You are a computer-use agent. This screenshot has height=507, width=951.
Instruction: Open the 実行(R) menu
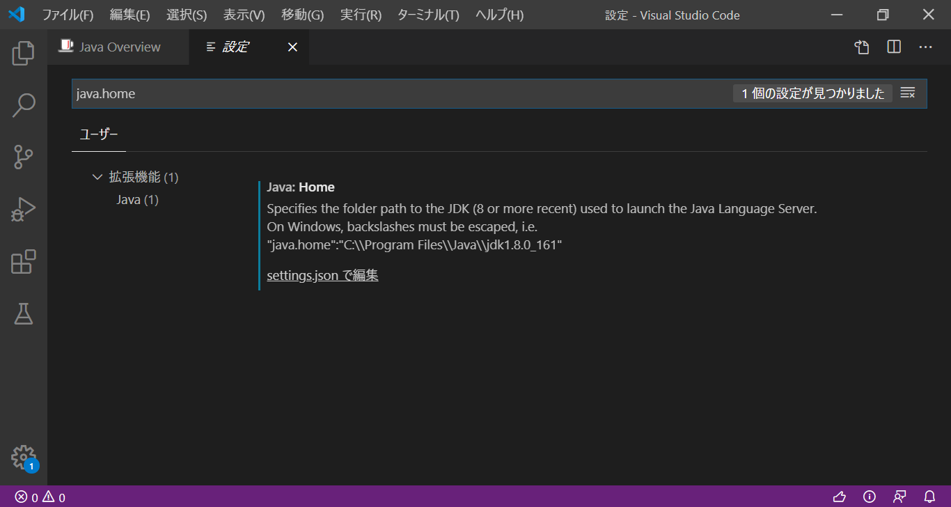pos(361,15)
